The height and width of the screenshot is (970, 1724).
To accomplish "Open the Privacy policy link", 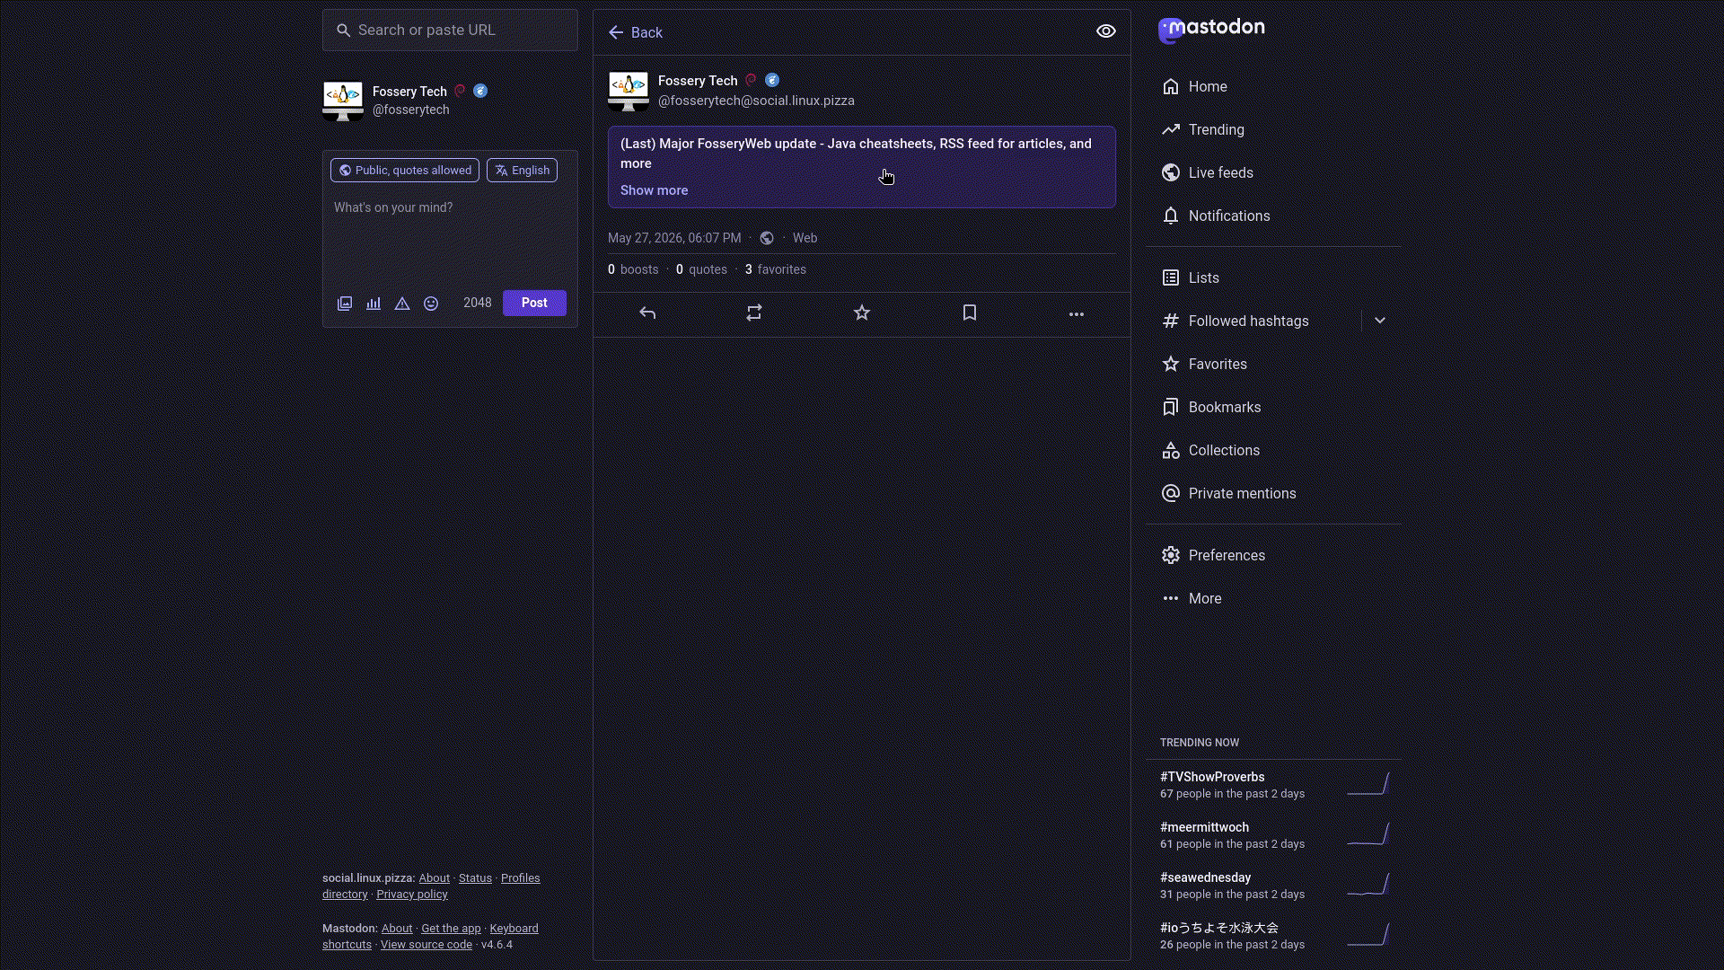I will coord(412,895).
